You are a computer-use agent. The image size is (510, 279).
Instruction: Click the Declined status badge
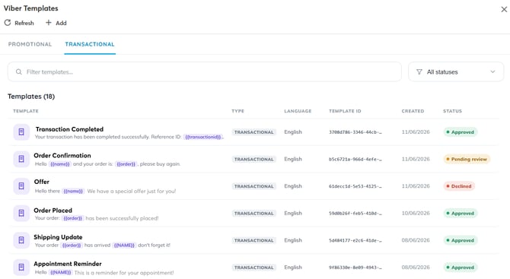pyautogui.click(x=459, y=186)
